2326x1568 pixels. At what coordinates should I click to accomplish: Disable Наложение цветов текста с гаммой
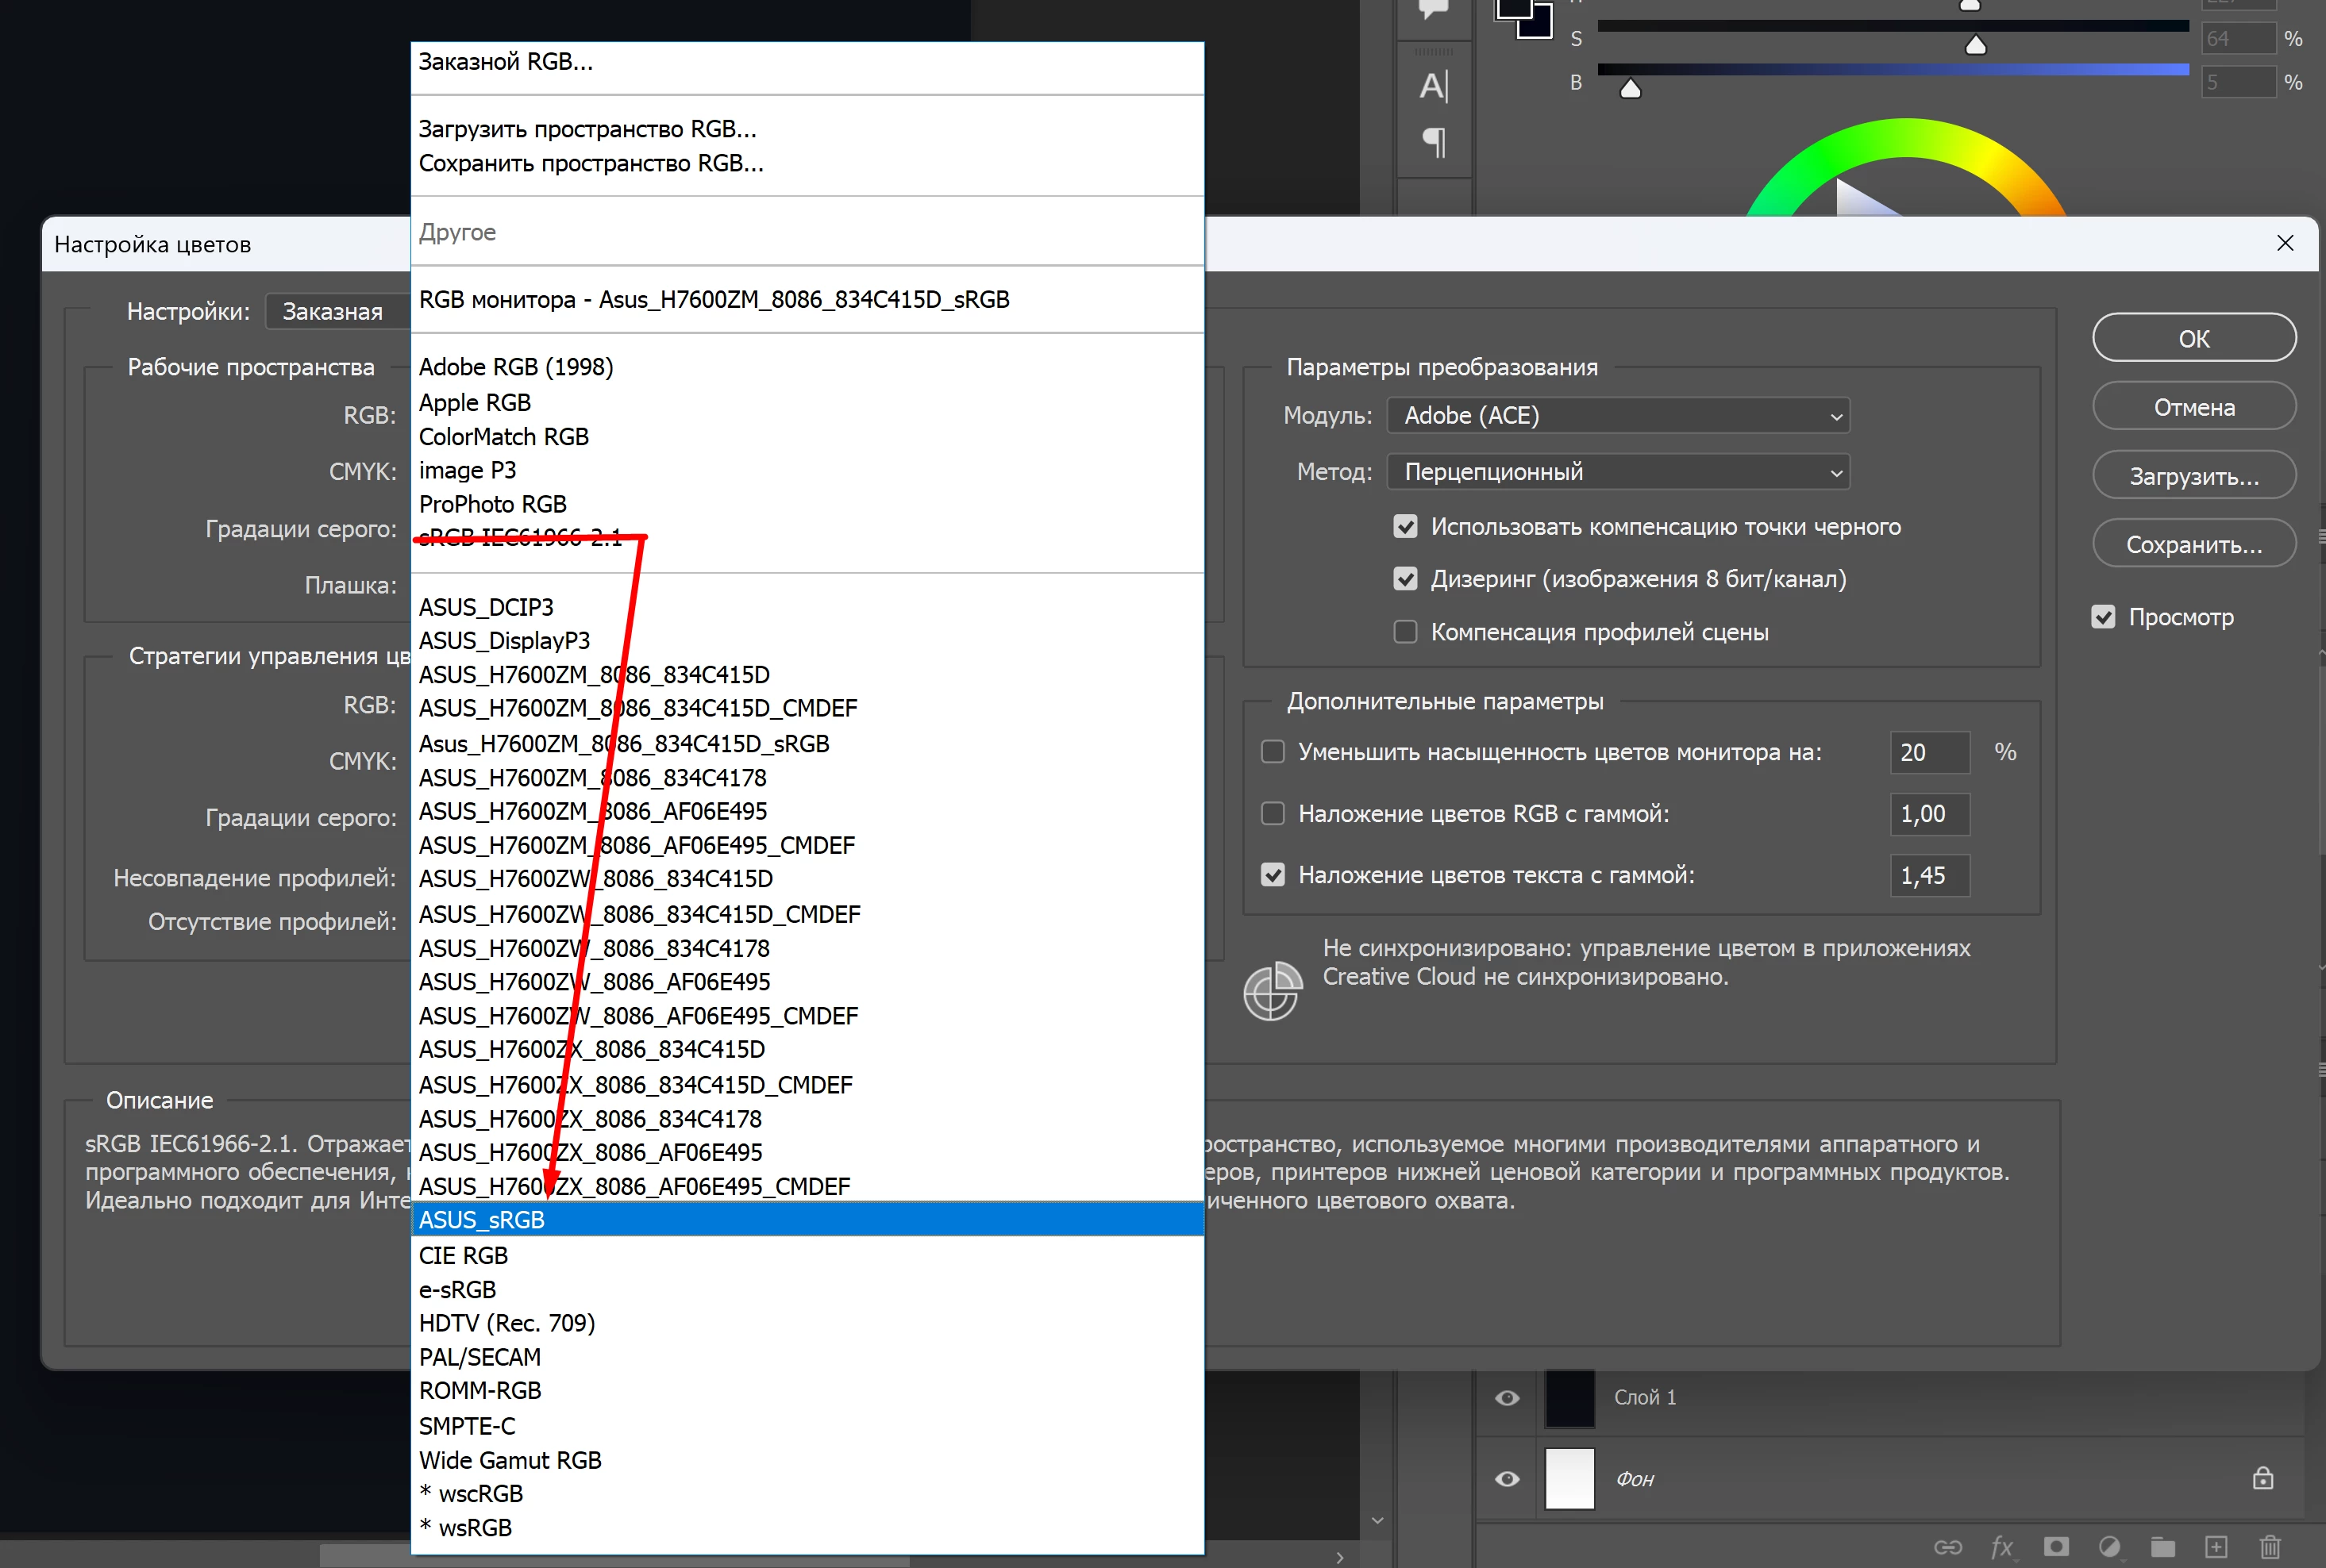(1273, 875)
